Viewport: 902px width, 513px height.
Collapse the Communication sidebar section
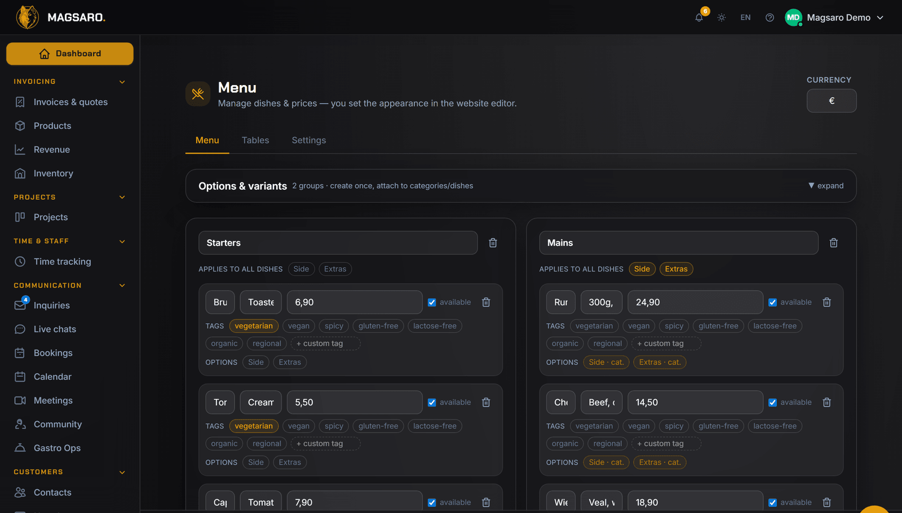[x=122, y=286]
